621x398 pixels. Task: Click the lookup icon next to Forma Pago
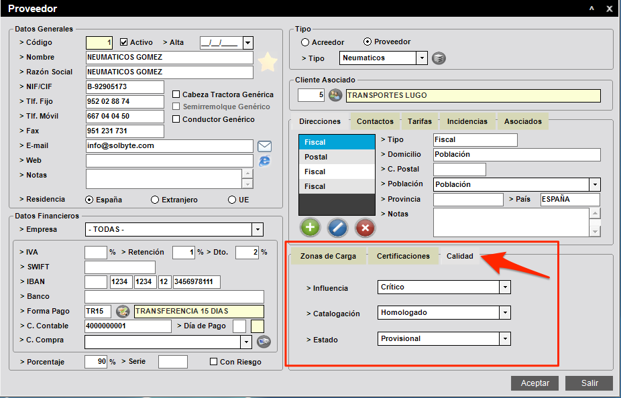[122, 312]
